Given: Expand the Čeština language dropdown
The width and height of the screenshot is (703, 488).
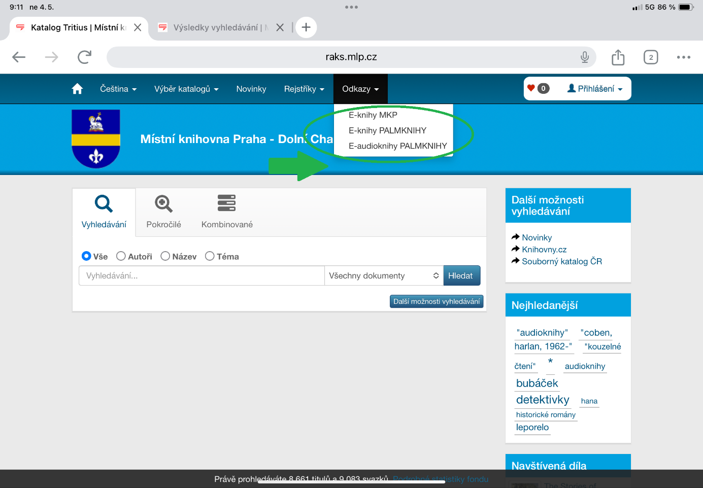Looking at the screenshot, I should [118, 89].
